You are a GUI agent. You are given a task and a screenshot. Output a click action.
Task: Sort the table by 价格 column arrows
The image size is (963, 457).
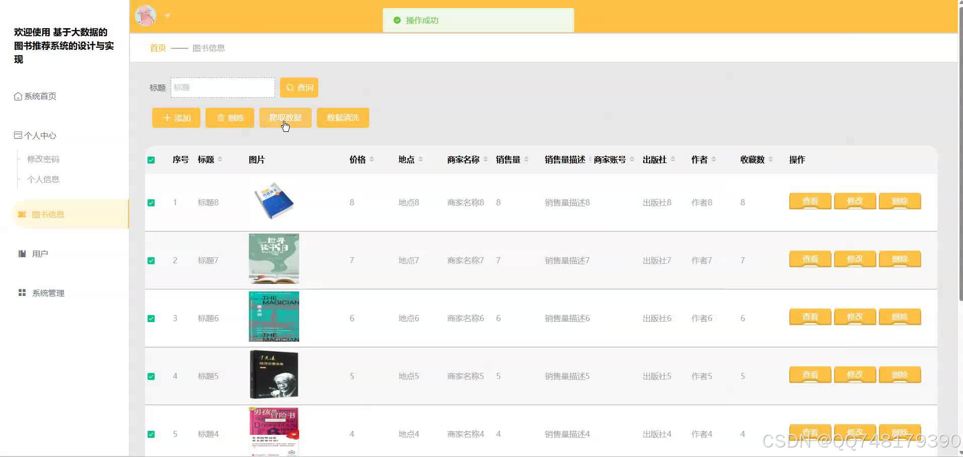(372, 159)
